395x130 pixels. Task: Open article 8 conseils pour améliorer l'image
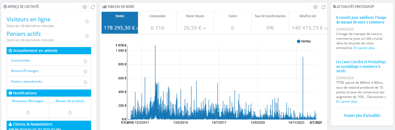tap(361, 20)
